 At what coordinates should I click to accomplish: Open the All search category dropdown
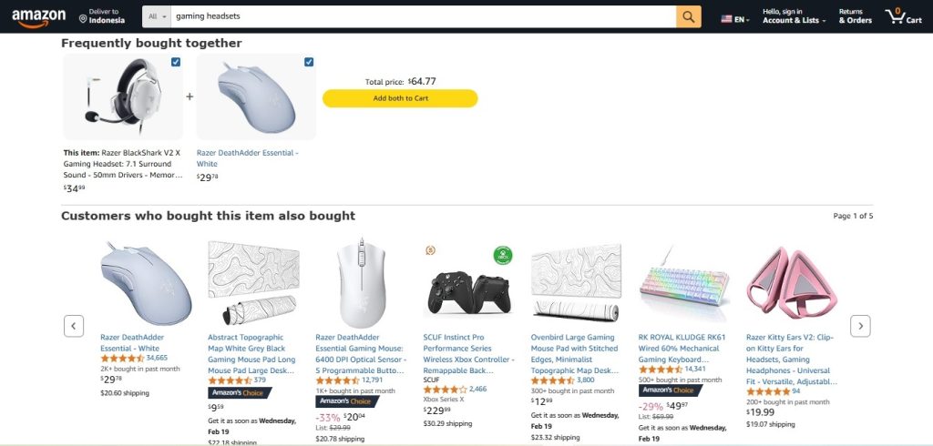click(x=157, y=16)
